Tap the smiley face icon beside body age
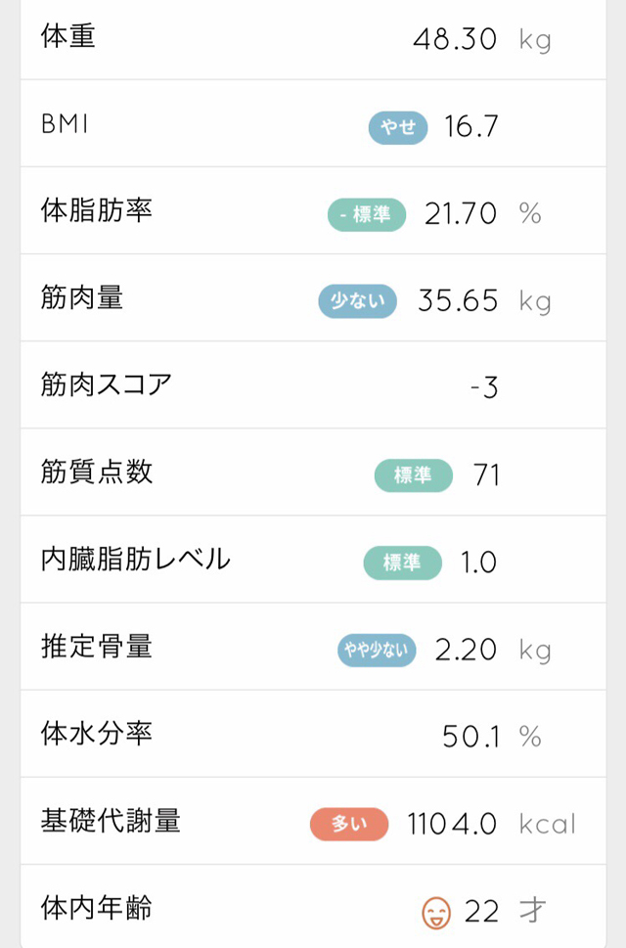The height and width of the screenshot is (948, 626). [x=436, y=912]
